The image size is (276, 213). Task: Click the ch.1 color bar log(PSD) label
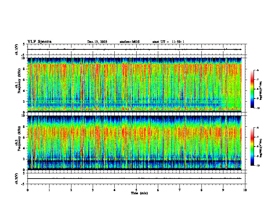(261, 90)
